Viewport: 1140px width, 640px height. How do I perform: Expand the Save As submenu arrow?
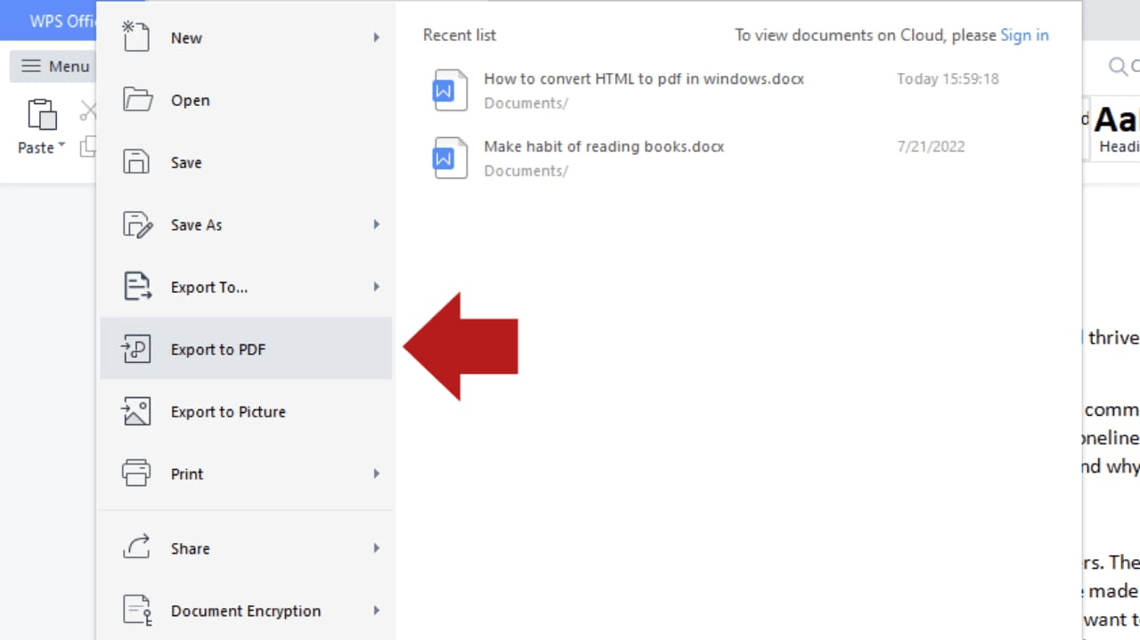376,224
